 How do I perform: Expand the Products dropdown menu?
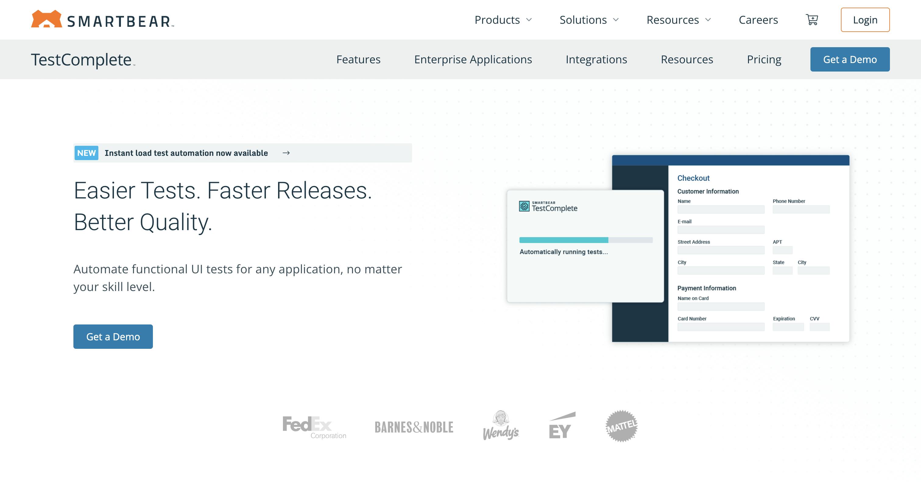502,20
